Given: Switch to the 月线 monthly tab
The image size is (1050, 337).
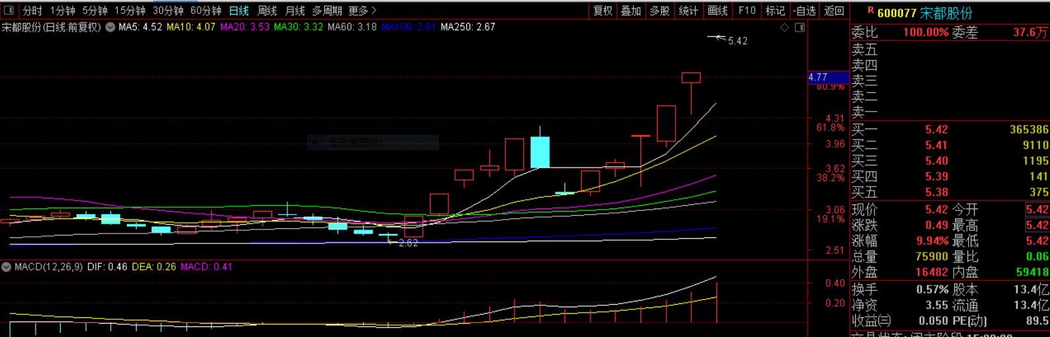Looking at the screenshot, I should coord(295,11).
